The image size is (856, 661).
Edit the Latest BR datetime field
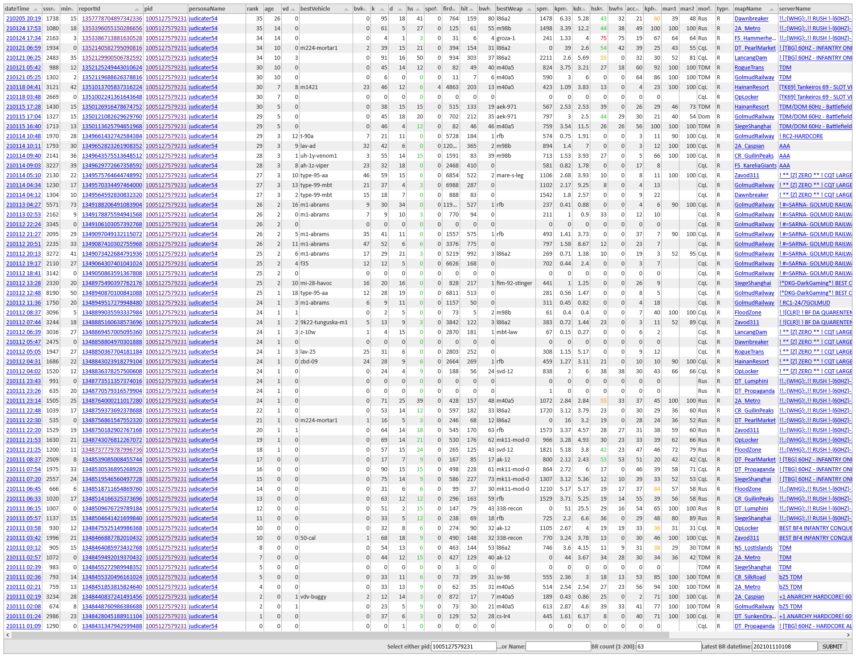[x=785, y=646]
